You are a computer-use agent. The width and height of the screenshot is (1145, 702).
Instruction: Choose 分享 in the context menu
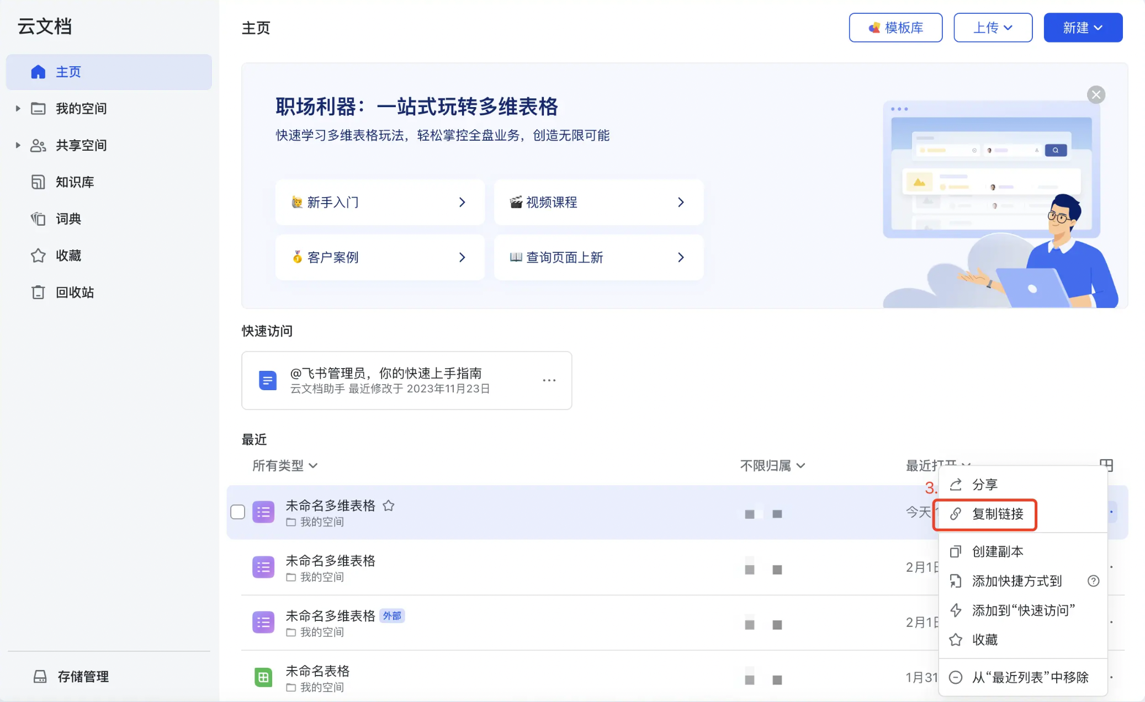coord(1023,485)
